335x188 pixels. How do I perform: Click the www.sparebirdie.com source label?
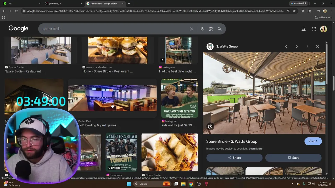[x=99, y=67]
